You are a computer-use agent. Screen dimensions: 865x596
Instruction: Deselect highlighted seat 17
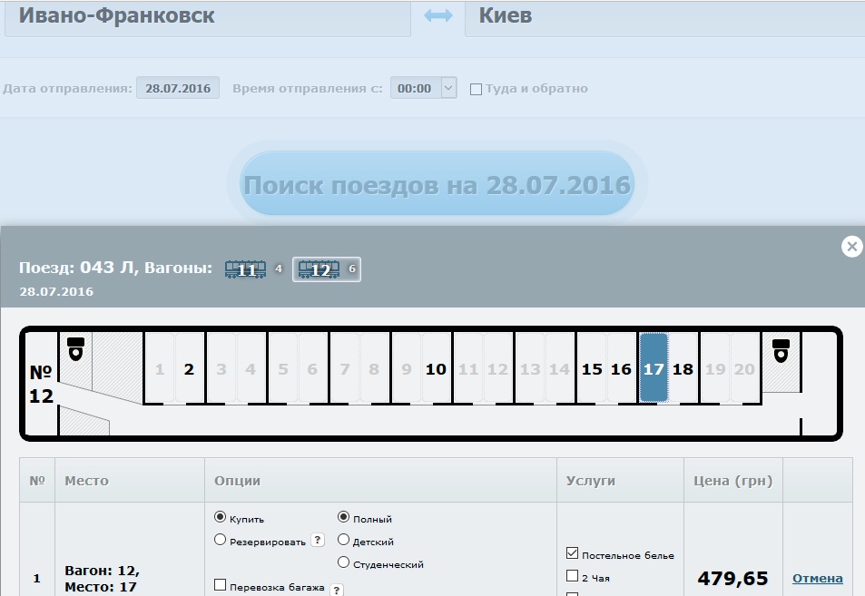click(654, 368)
